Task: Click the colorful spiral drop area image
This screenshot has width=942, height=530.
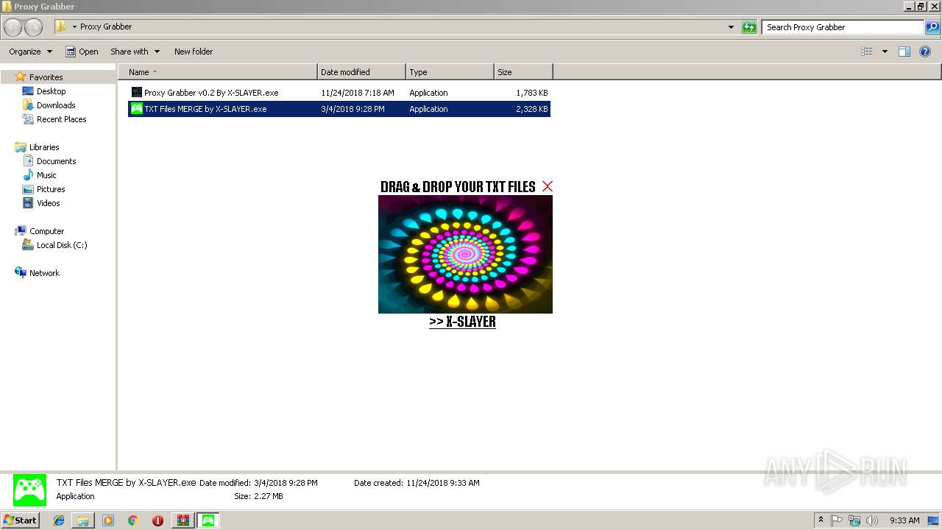Action: [465, 254]
